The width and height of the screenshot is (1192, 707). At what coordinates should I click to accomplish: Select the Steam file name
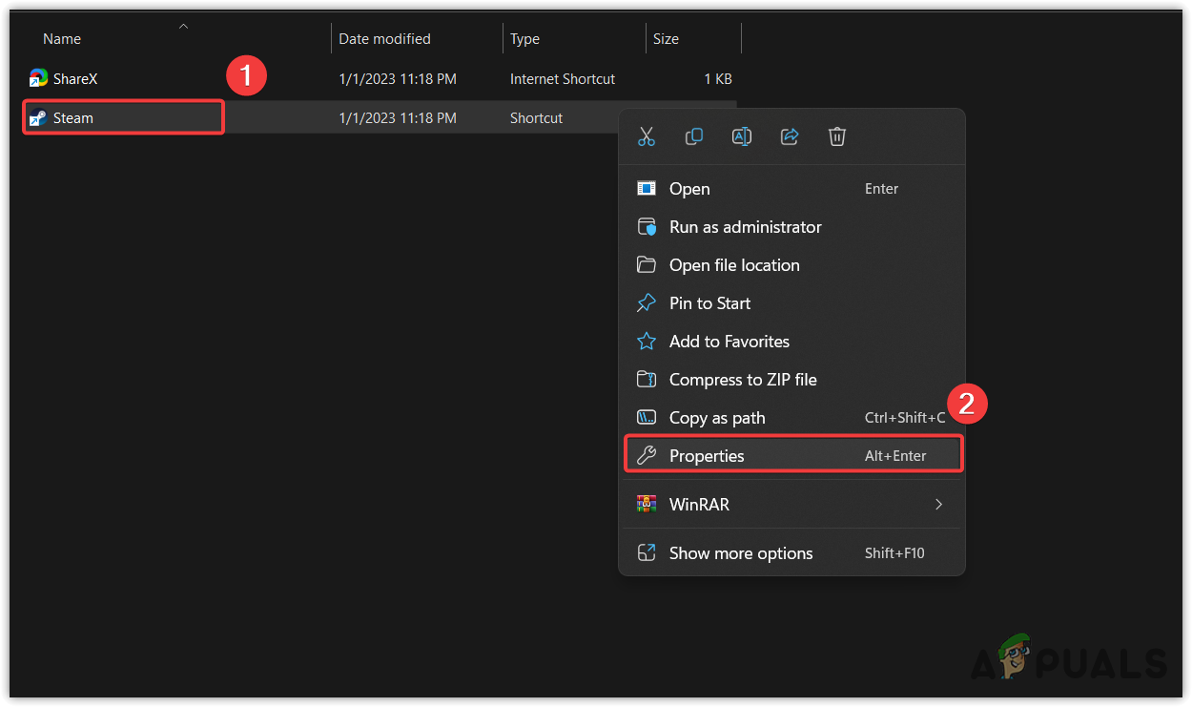(73, 118)
